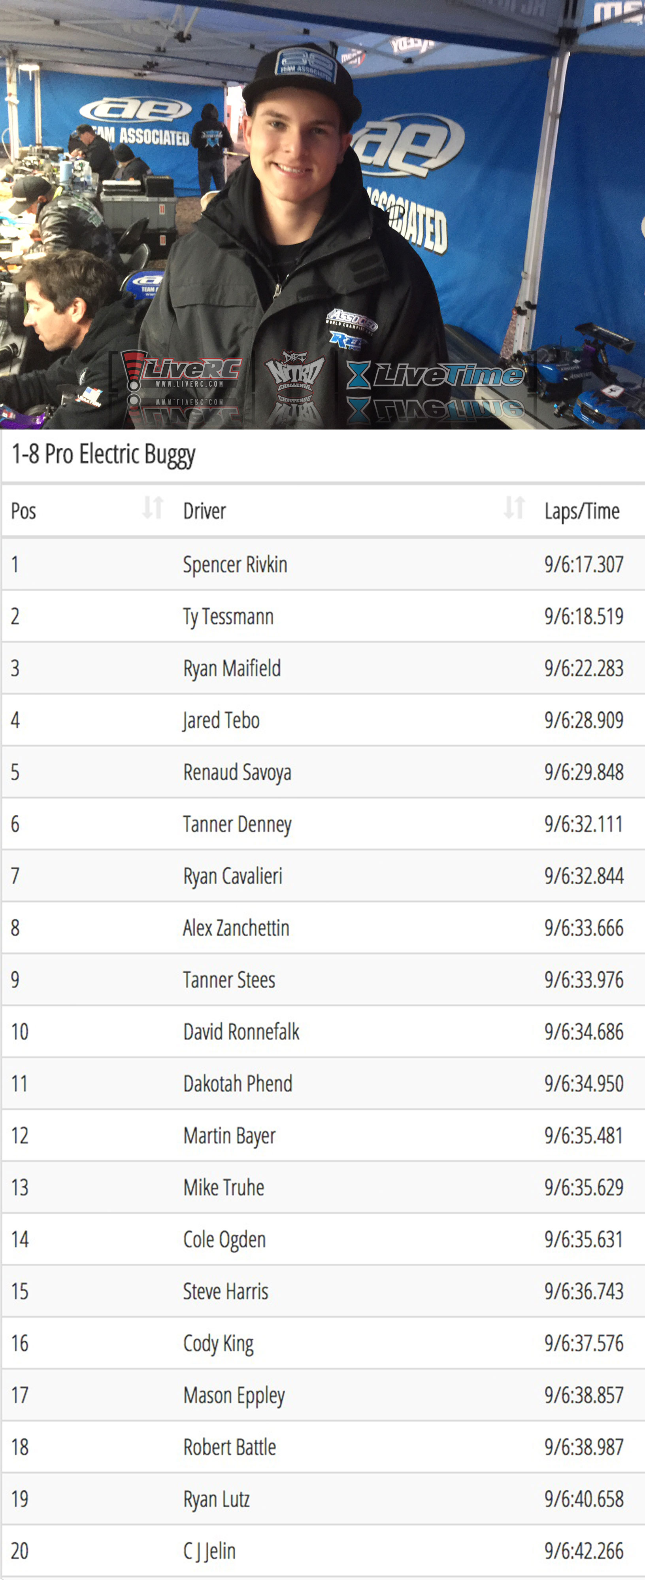Click the LiveTime logo in photo
Image resolution: width=645 pixels, height=1580 pixels.
[x=436, y=375]
